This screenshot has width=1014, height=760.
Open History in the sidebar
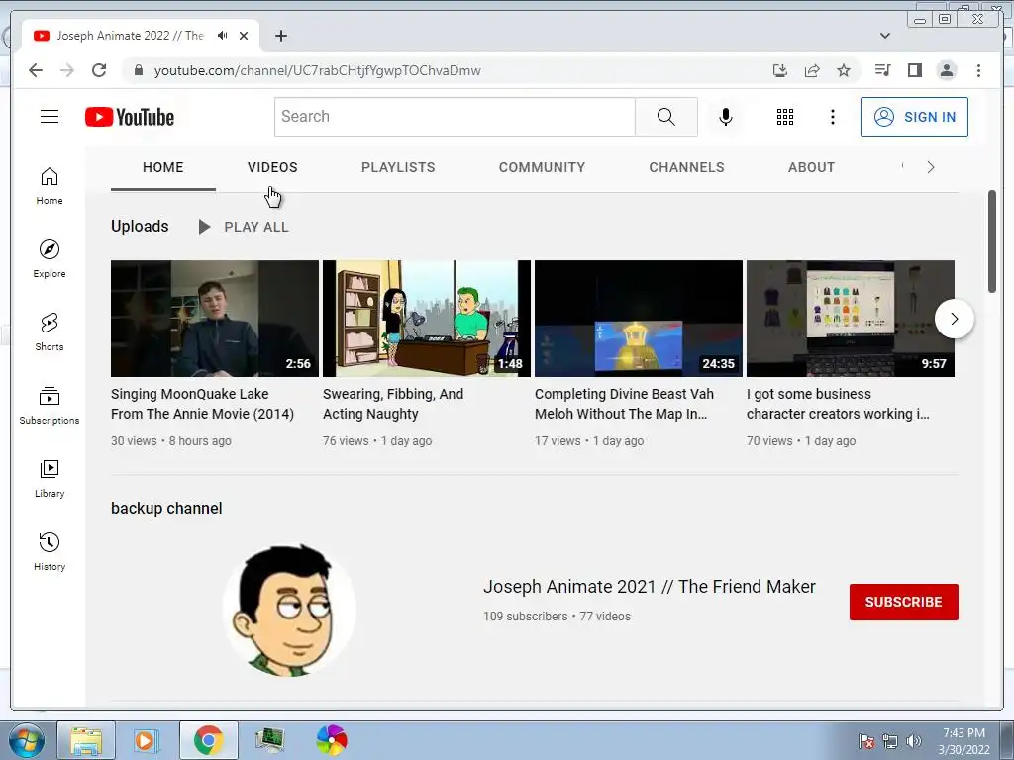[x=50, y=551]
